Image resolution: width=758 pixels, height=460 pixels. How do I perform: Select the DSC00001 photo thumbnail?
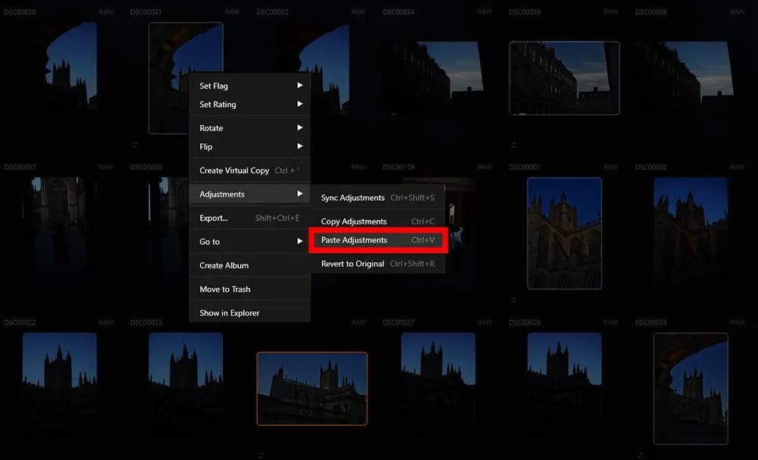[564, 233]
